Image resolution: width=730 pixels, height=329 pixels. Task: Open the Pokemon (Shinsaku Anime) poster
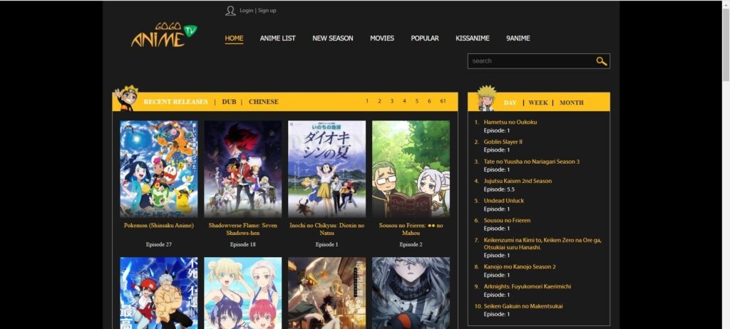tap(159, 169)
